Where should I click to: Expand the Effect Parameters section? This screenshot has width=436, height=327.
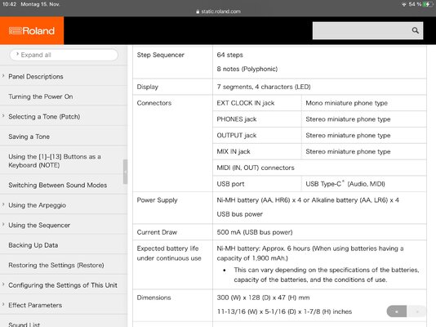point(3,305)
